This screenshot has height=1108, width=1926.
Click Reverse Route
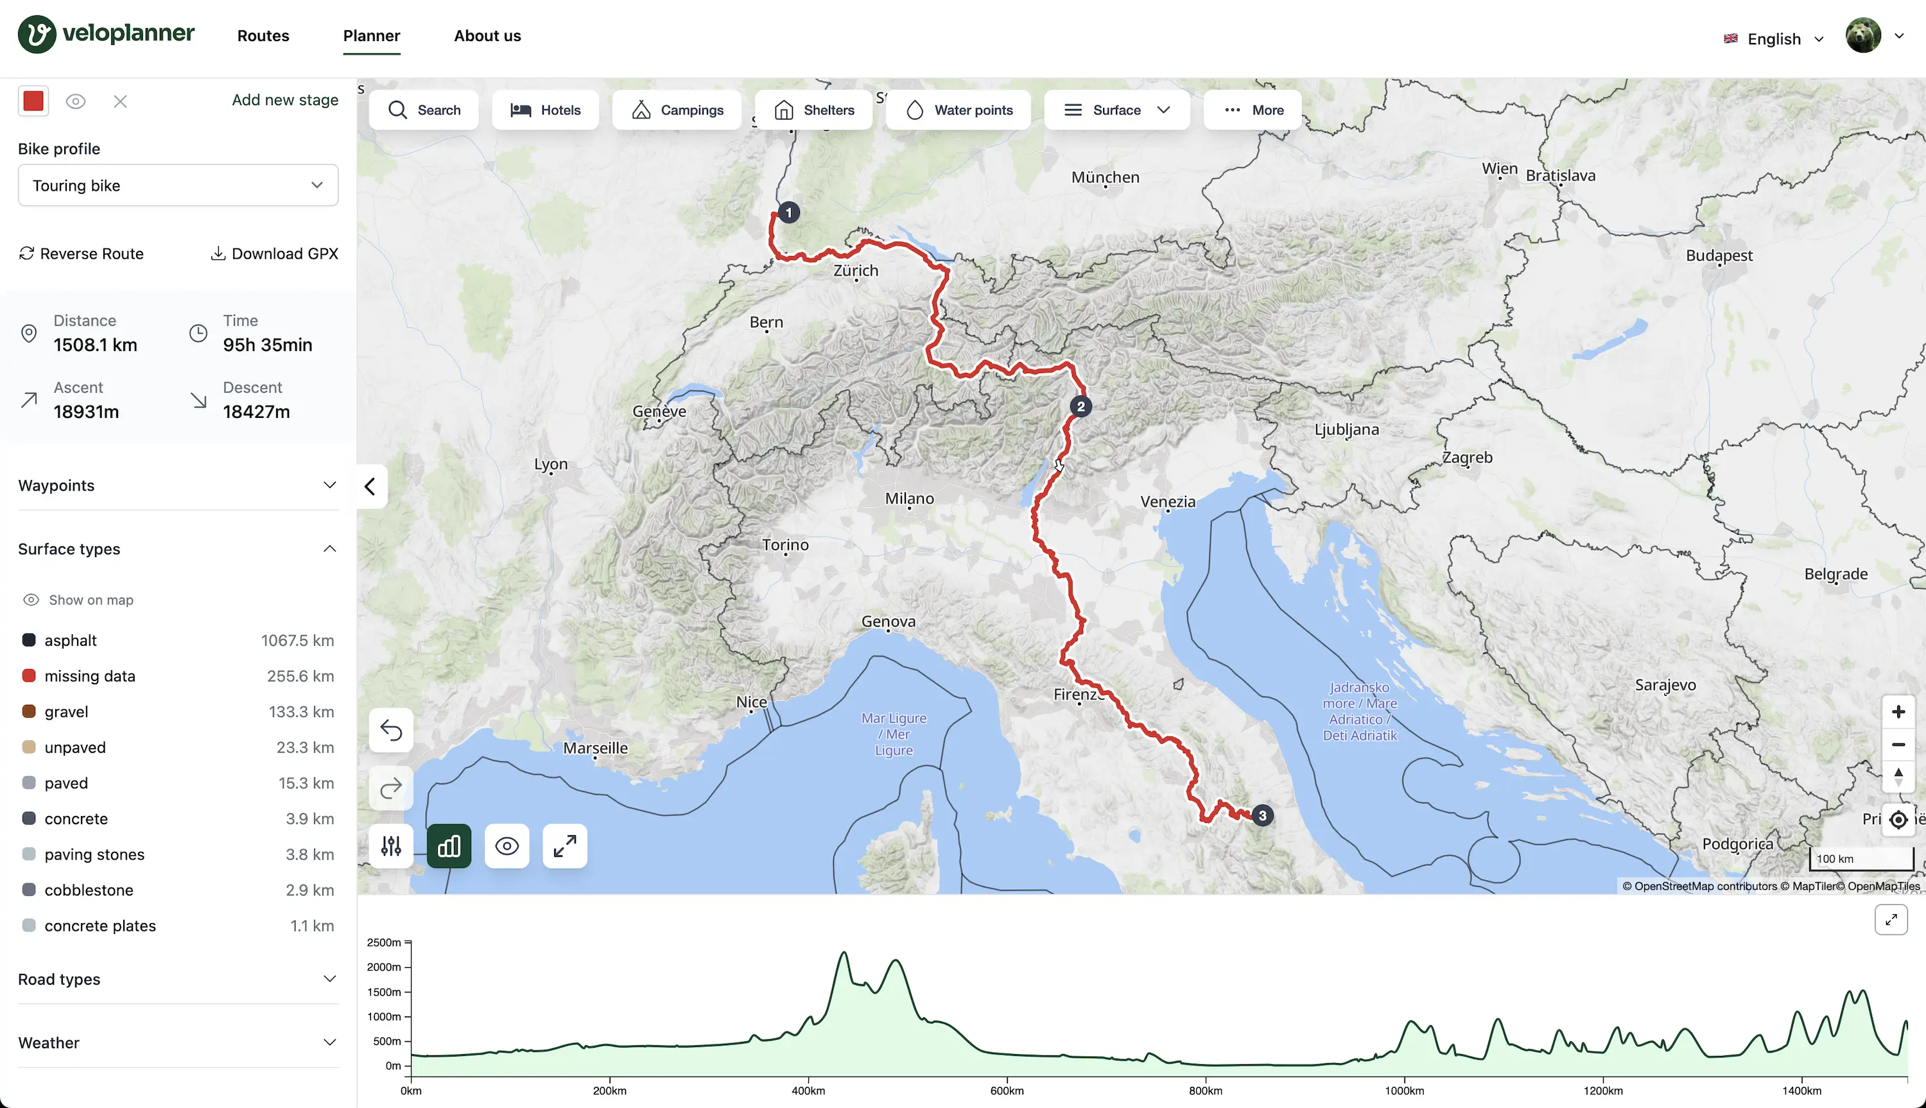click(82, 254)
